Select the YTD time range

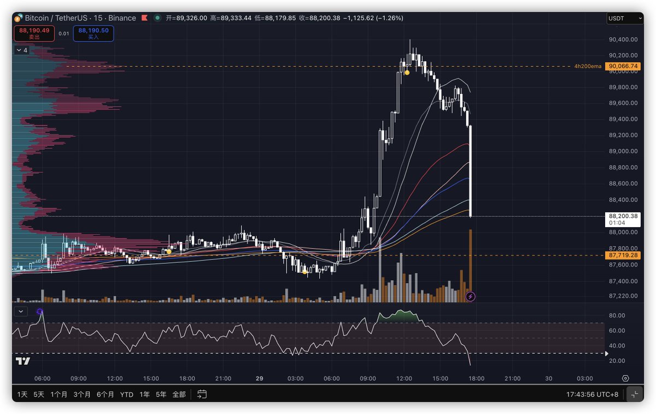(x=126, y=394)
